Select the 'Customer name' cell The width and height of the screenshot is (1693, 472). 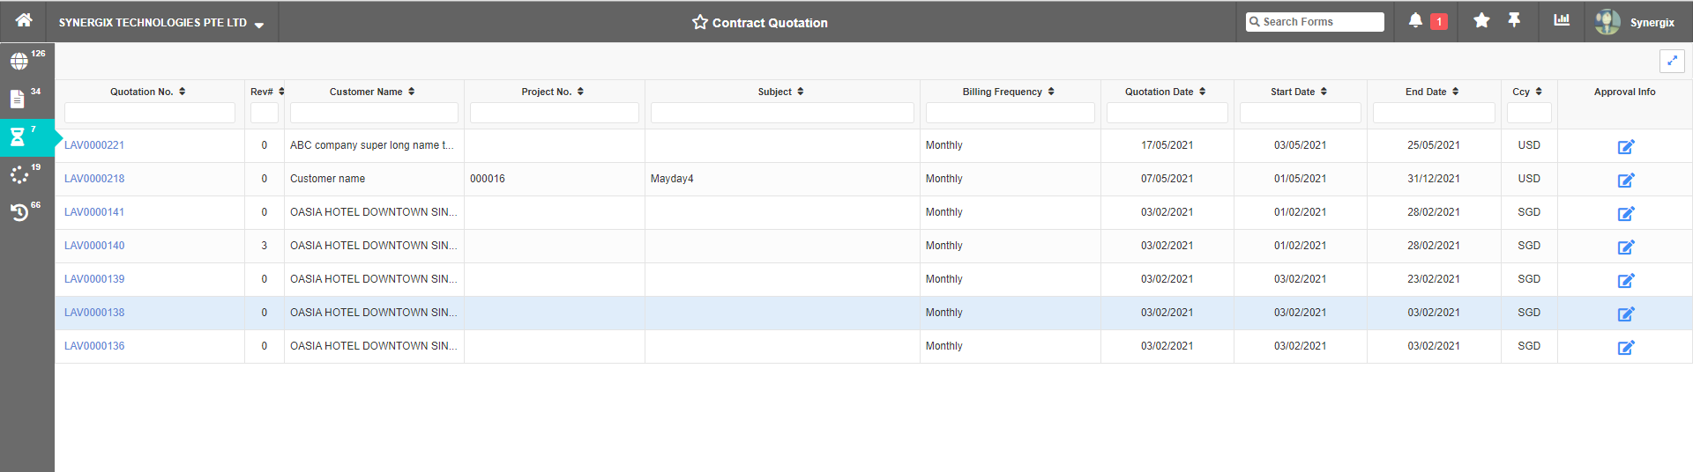(374, 179)
